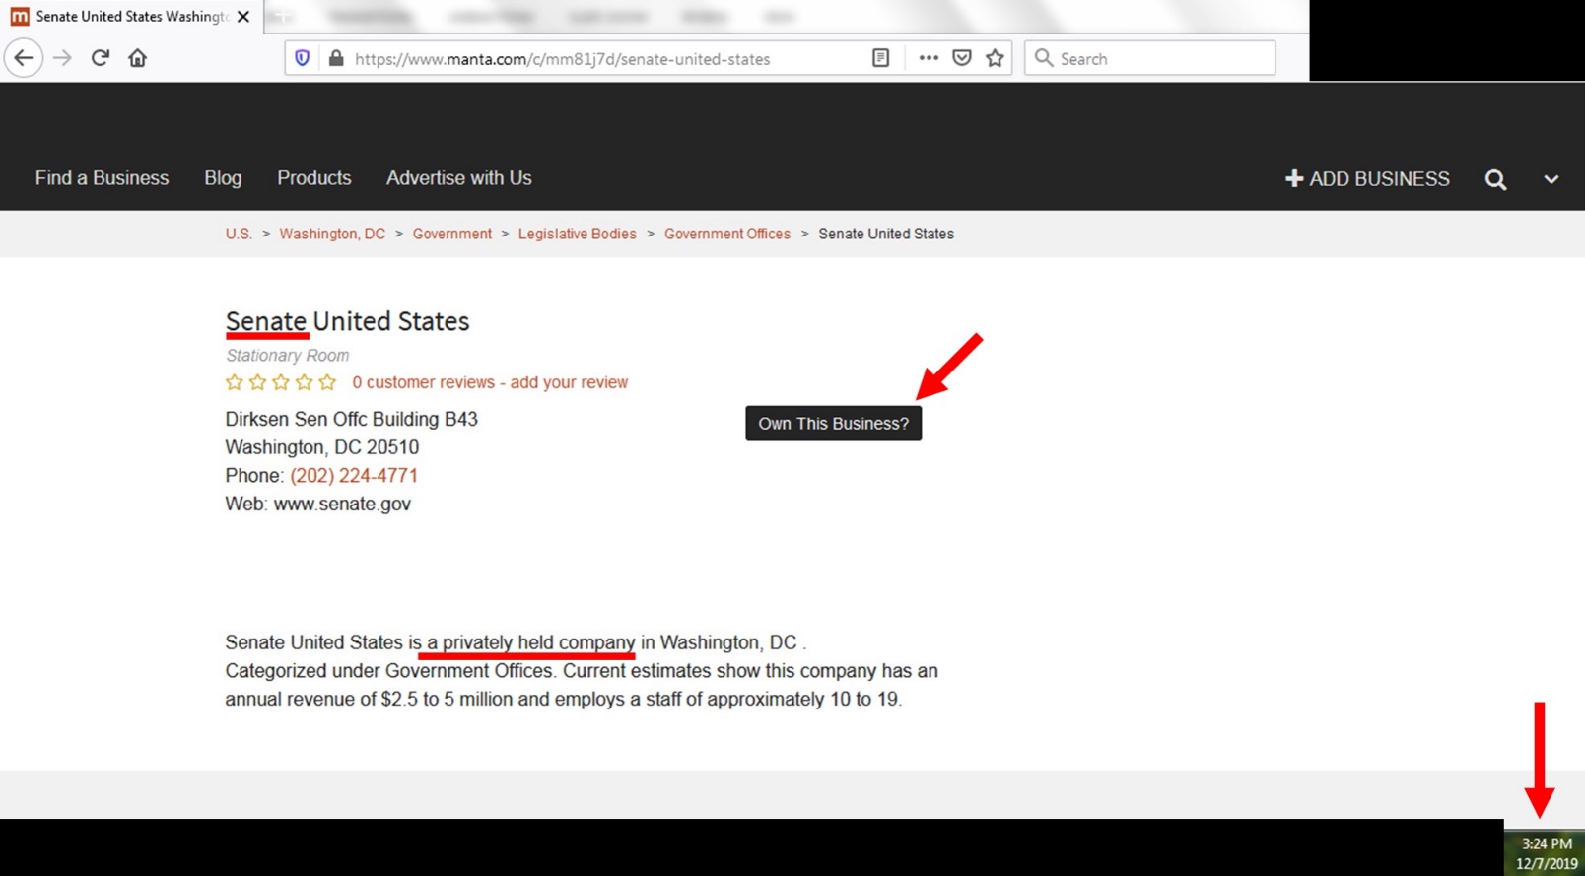1585x876 pixels.
Task: Bookmark this page with the star icon
Action: click(995, 58)
